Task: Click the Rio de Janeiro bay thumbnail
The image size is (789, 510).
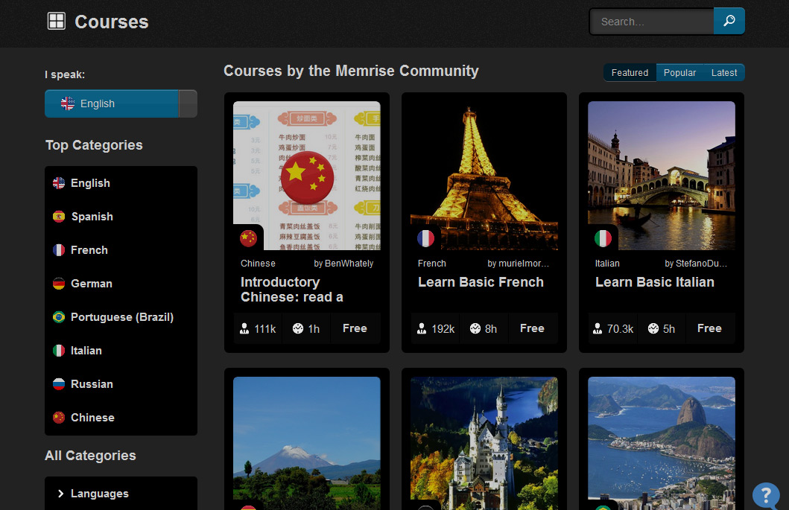Action: click(661, 443)
